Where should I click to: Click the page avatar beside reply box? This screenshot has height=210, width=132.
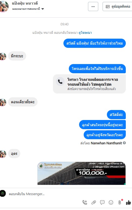point(3,194)
